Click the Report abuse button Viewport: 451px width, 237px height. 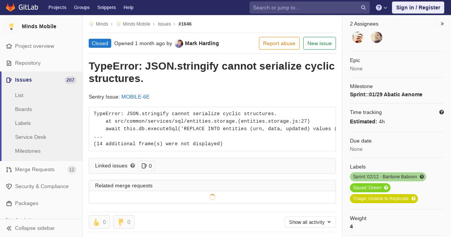point(279,43)
